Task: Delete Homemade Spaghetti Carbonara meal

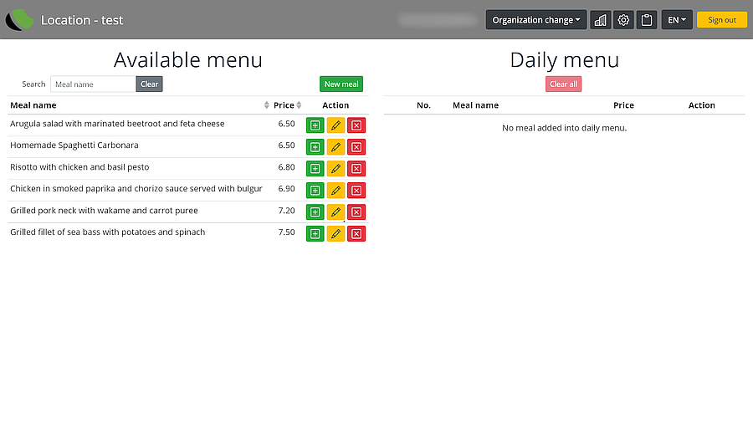Action: [356, 147]
